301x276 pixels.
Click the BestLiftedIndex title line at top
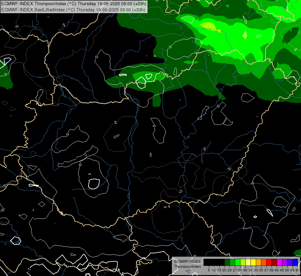[x=73, y=10]
